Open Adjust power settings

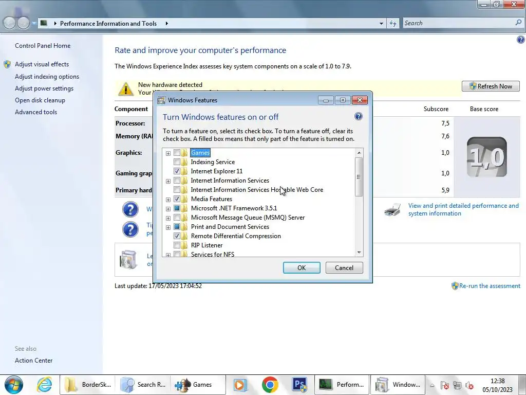[44, 88]
